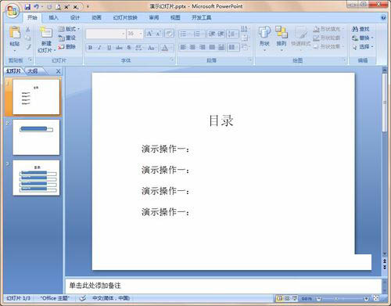The height and width of the screenshot is (306, 391).
Task: Align text left
Action: pos(183,47)
